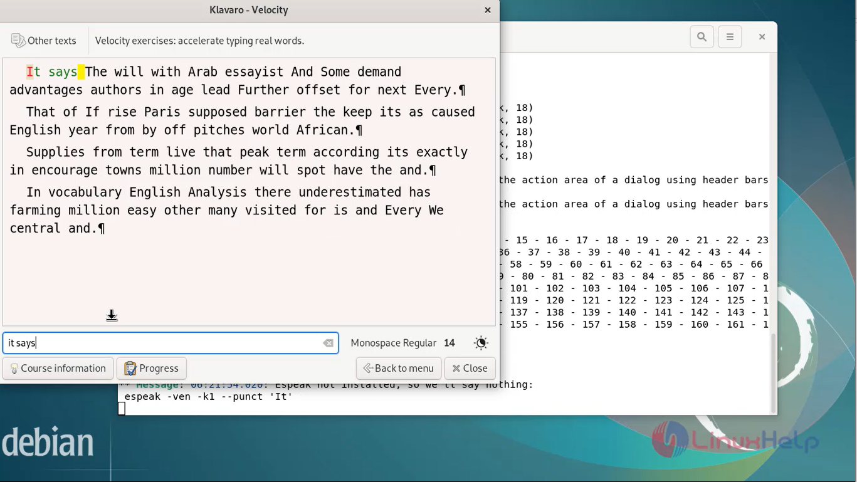Click the word 'underestimated' in the exercise text
The image size is (857, 482).
[350, 192]
